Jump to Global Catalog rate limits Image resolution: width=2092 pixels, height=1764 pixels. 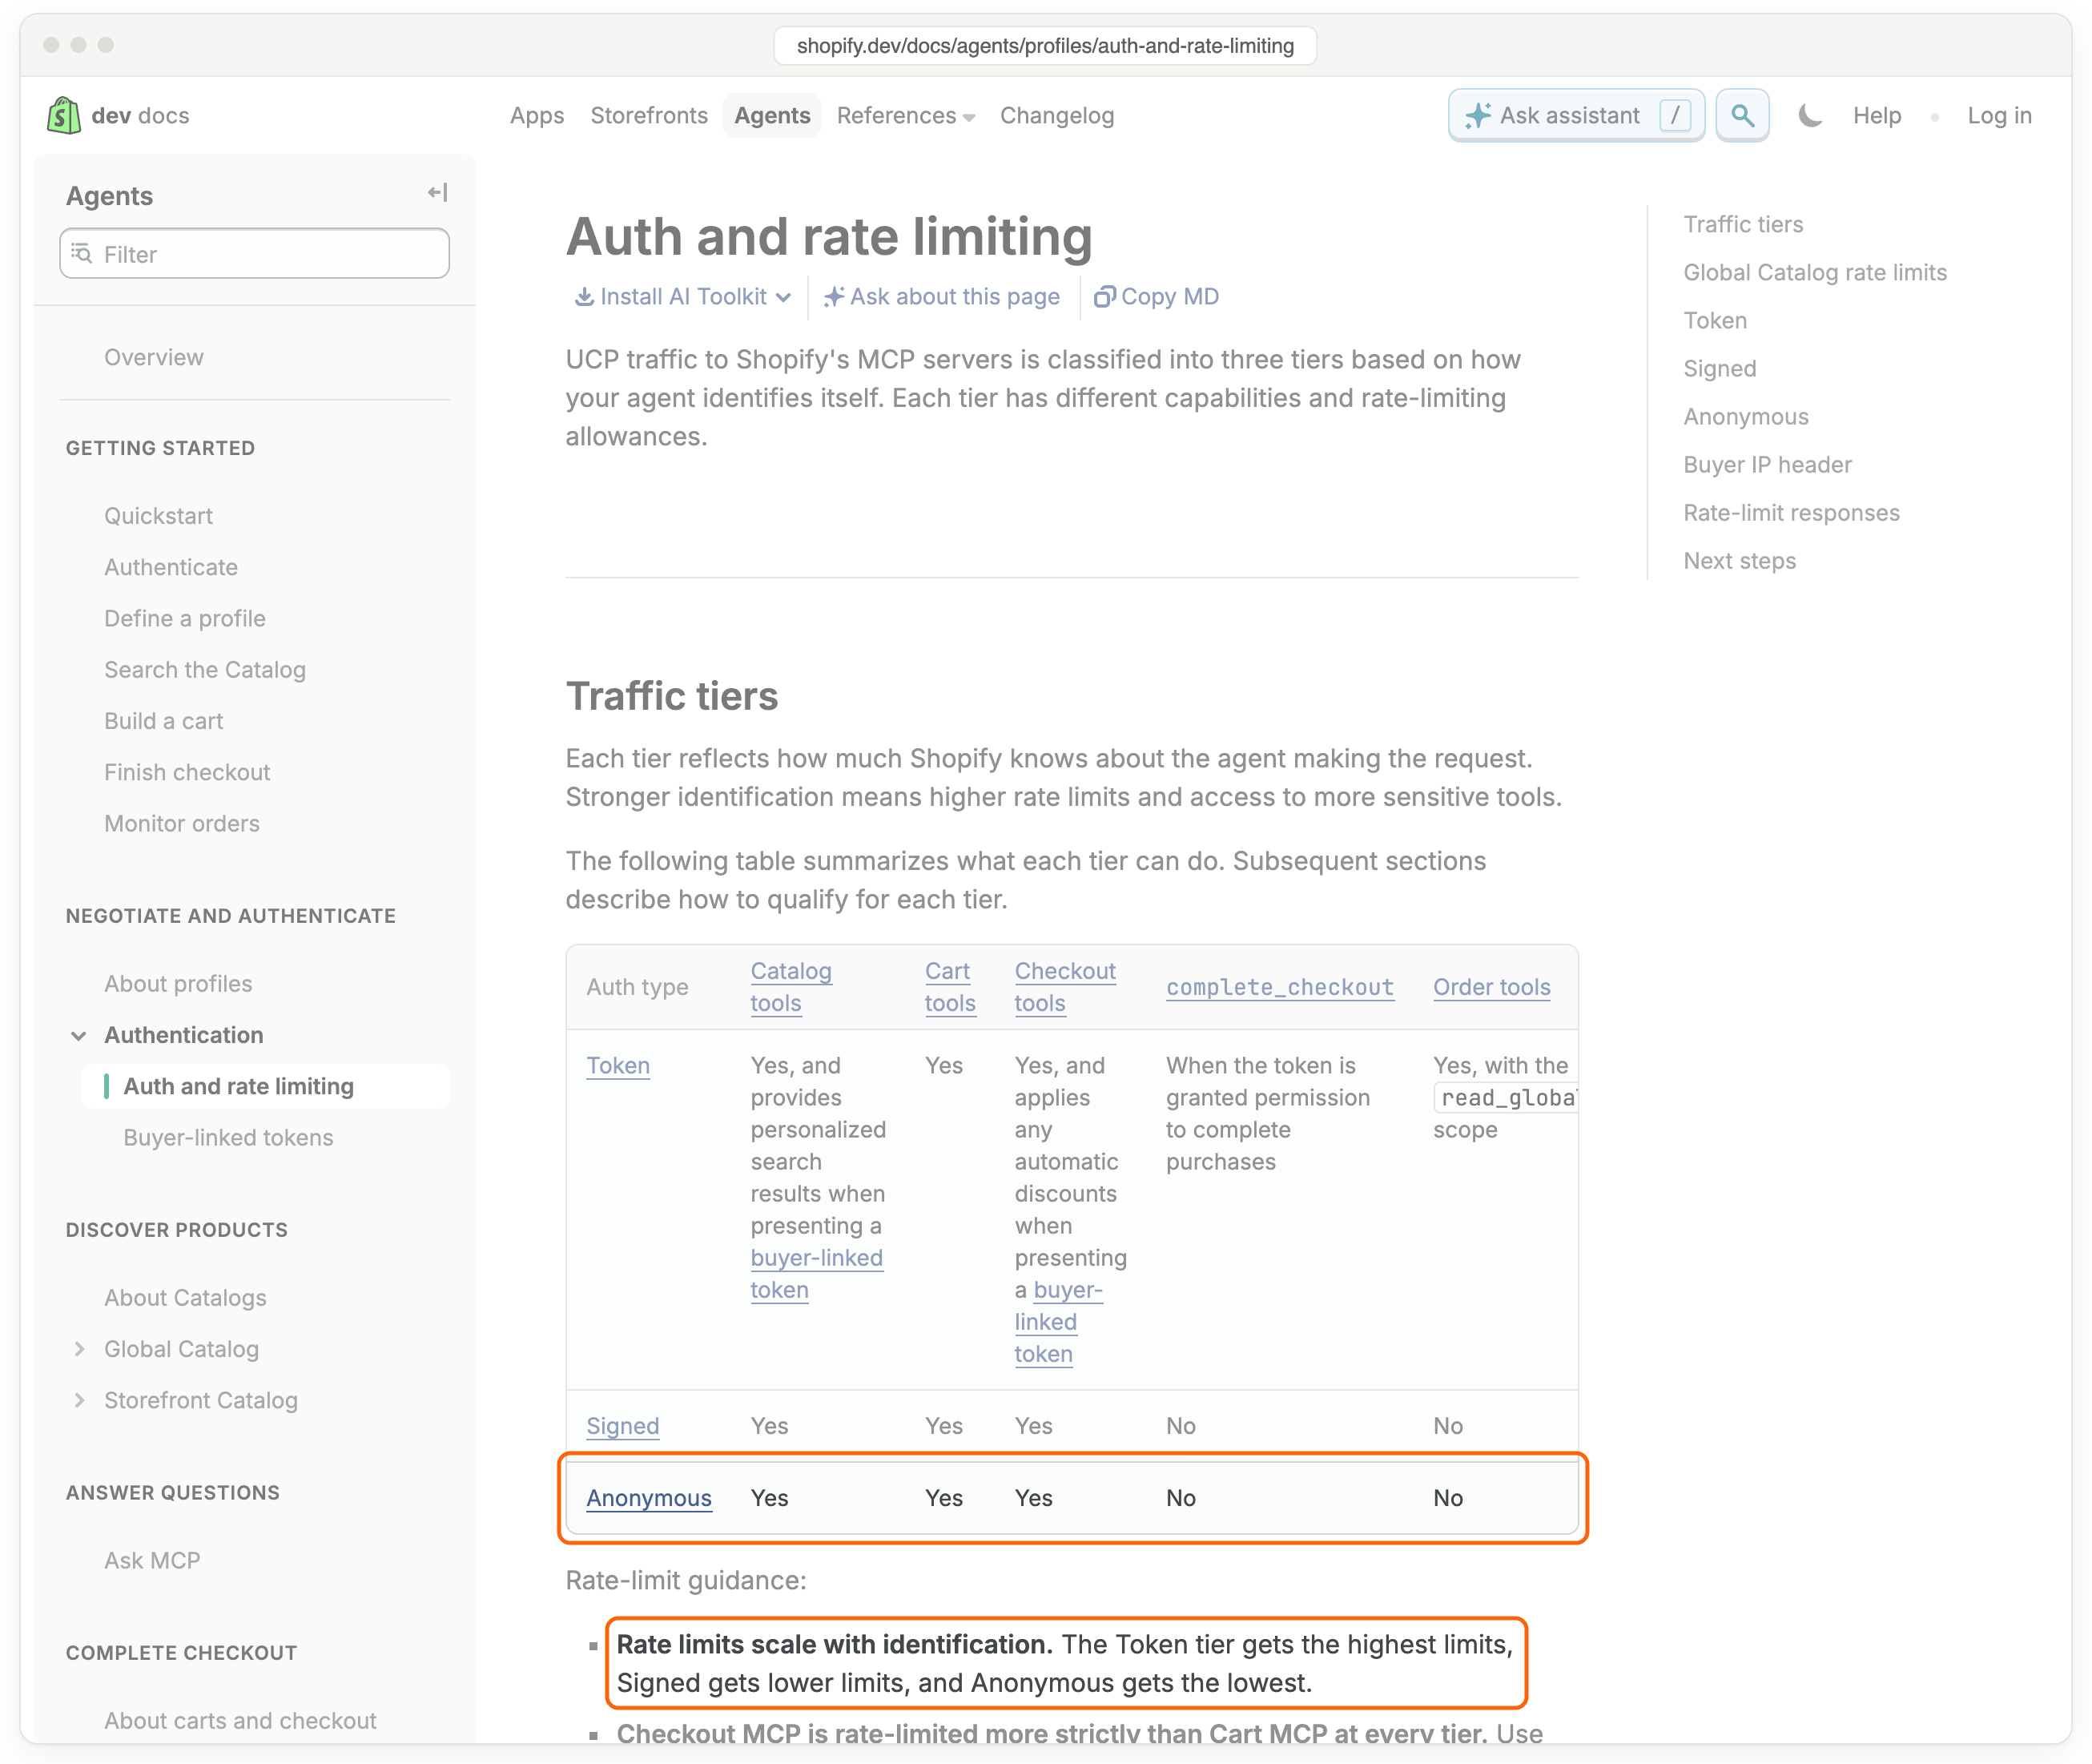(x=1815, y=272)
